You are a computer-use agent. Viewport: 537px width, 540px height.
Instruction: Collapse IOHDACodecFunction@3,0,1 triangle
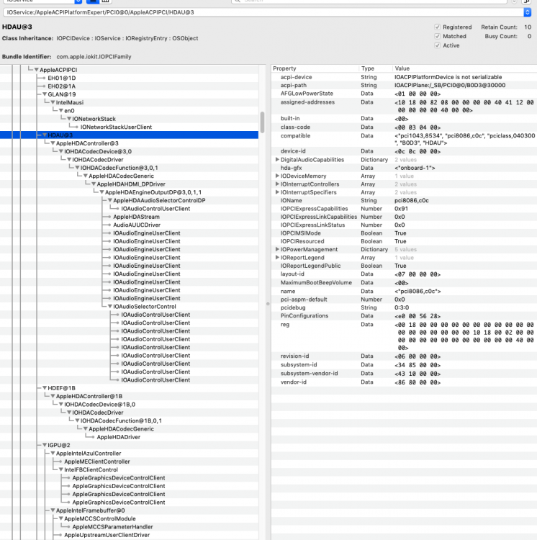pyautogui.click(x=77, y=168)
